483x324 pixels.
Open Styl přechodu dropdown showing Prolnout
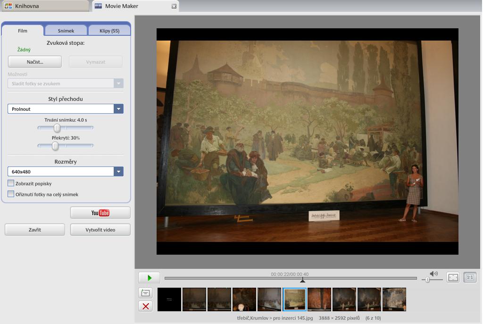point(66,109)
